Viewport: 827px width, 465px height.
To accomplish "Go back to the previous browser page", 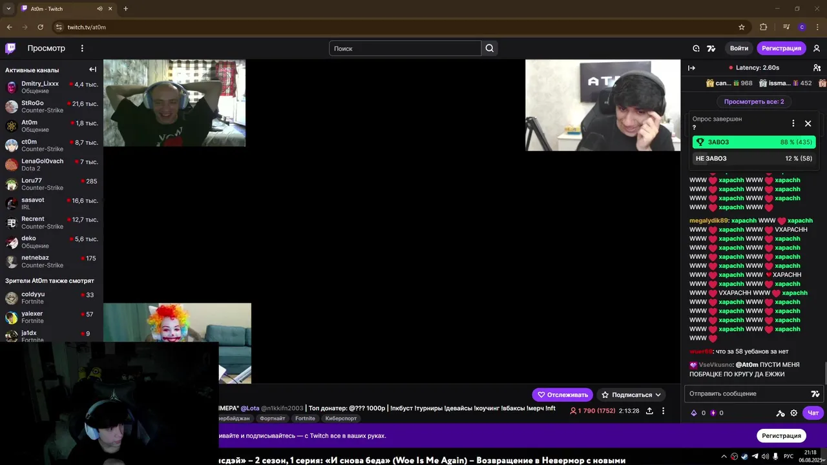I will pos(10,27).
